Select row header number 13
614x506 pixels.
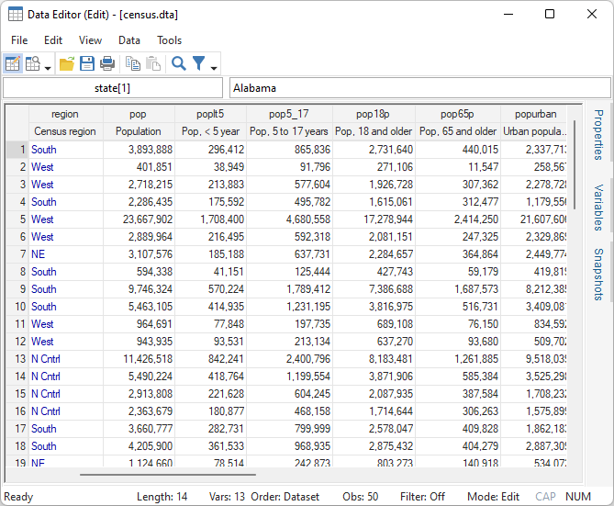[17, 359]
